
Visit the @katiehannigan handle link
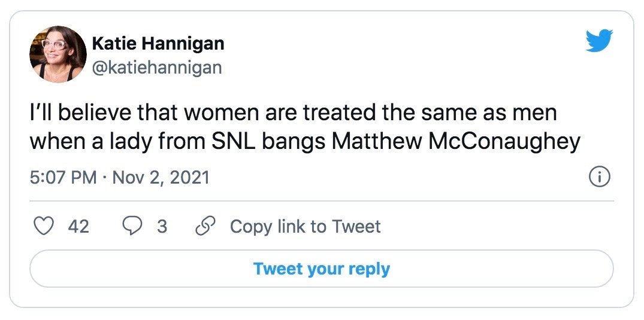click(x=157, y=68)
